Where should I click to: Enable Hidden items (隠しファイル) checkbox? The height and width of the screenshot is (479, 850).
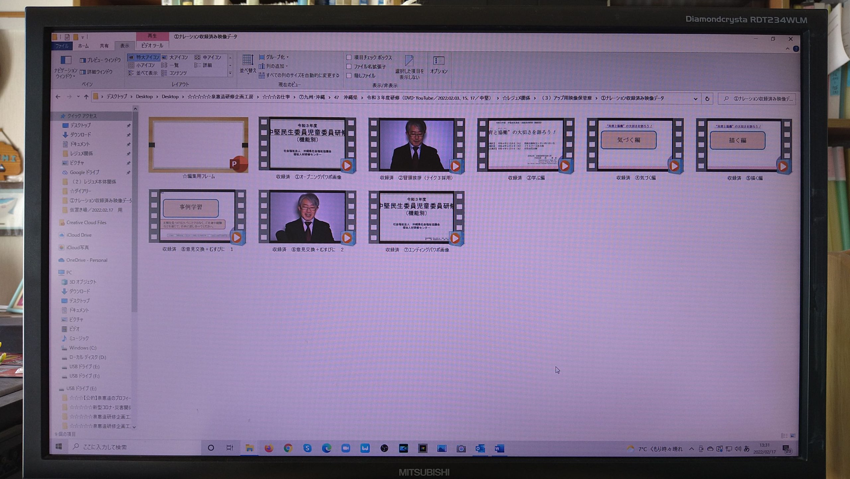pyautogui.click(x=361, y=76)
